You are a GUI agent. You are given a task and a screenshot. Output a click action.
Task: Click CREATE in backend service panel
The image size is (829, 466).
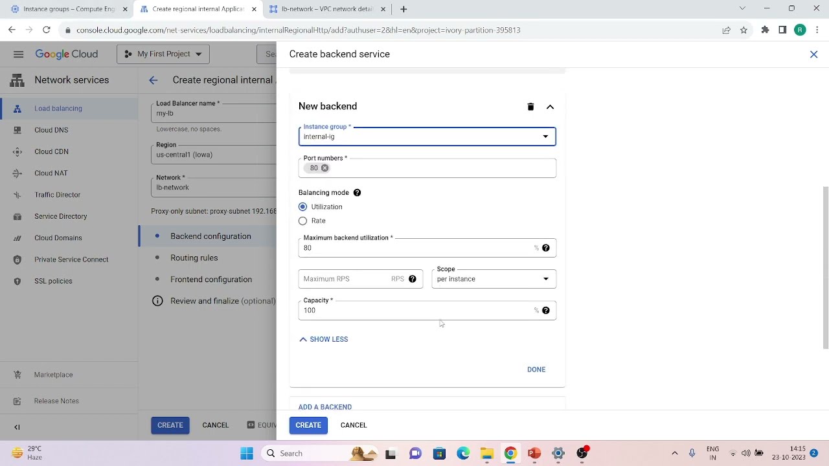point(308,425)
